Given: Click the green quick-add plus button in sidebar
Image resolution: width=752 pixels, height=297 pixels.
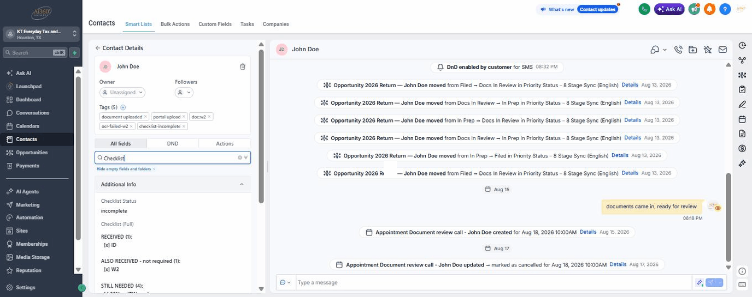Looking at the screenshot, I should pos(75,53).
